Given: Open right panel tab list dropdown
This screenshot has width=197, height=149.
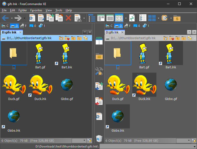Looking at the screenshot, I should click(189, 32).
